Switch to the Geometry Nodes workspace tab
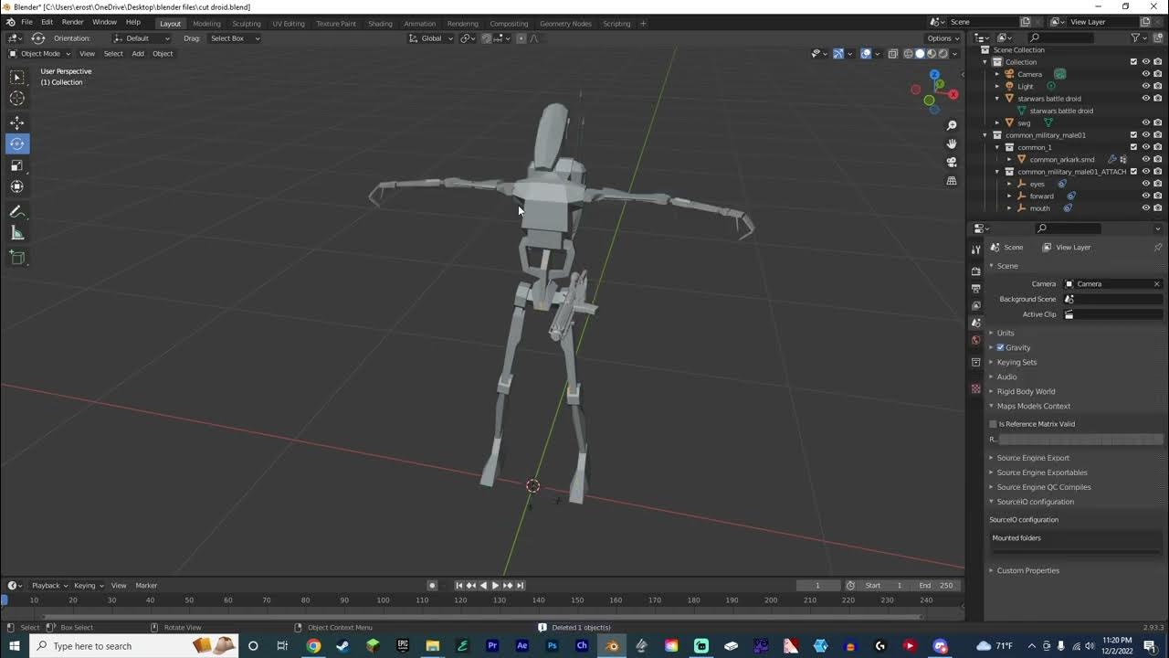This screenshot has width=1169, height=658. 565,24
